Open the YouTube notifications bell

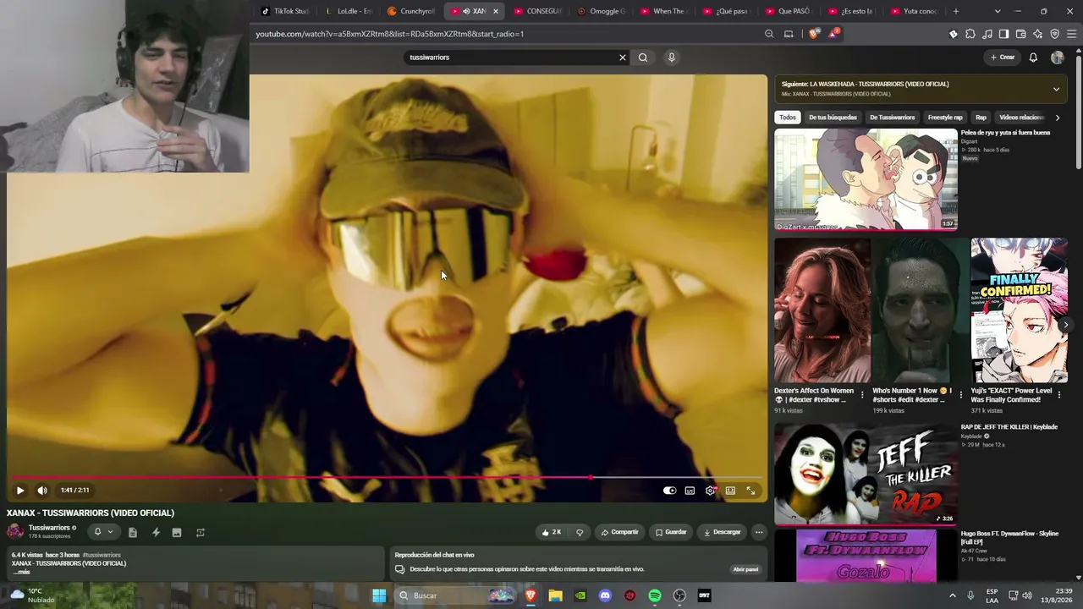tap(1033, 58)
